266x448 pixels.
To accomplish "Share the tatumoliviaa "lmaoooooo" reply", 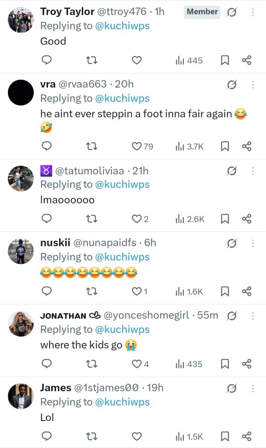I will click(247, 219).
